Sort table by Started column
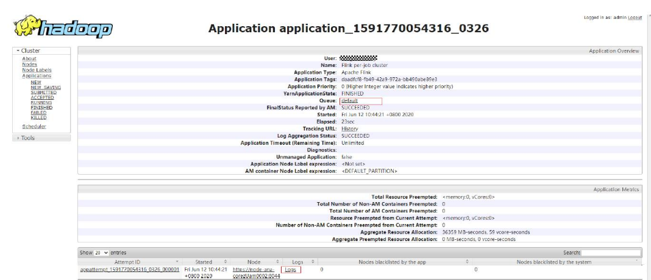This screenshot has height=280, width=651. (x=205, y=262)
